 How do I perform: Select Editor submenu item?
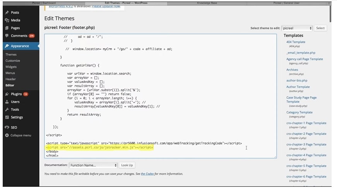[10, 85]
